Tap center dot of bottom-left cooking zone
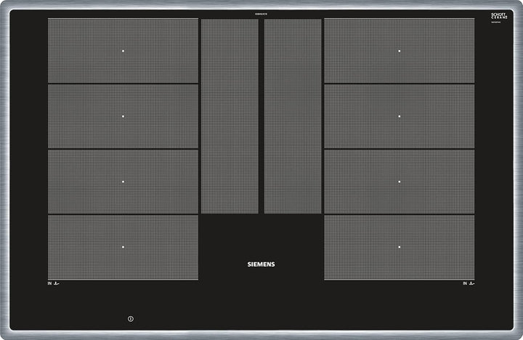The width and height of the screenshot is (523, 340). click(123, 247)
